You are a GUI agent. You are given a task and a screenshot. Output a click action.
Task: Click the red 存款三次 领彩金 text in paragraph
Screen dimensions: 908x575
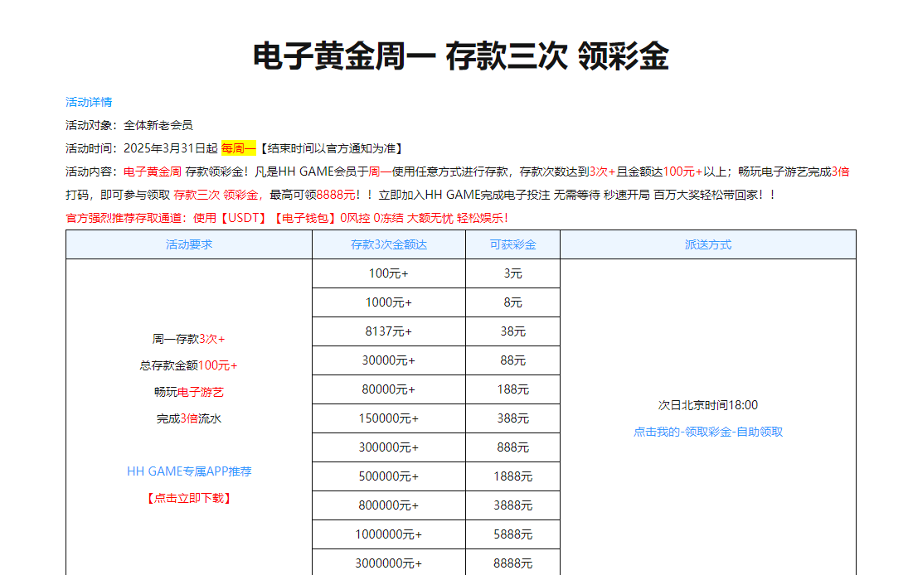[x=216, y=195]
